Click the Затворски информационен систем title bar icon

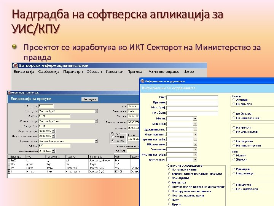(x=16, y=66)
